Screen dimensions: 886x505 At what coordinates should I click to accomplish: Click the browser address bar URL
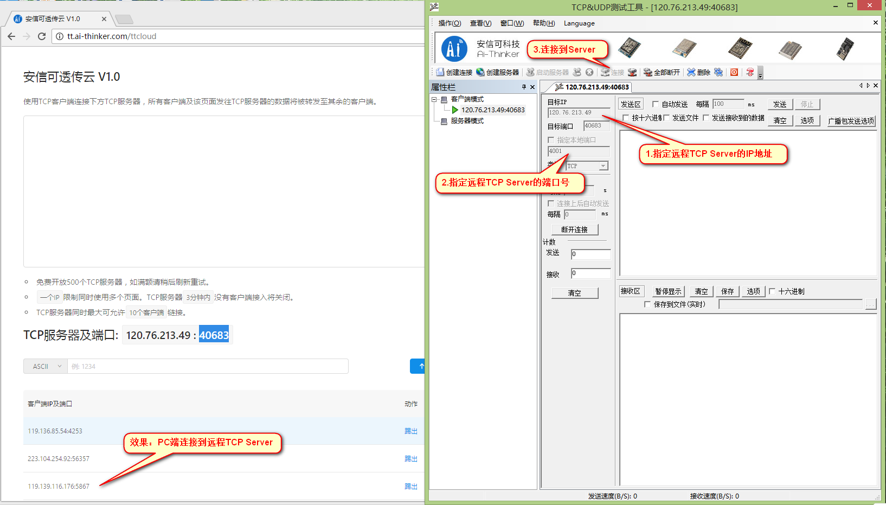click(112, 36)
